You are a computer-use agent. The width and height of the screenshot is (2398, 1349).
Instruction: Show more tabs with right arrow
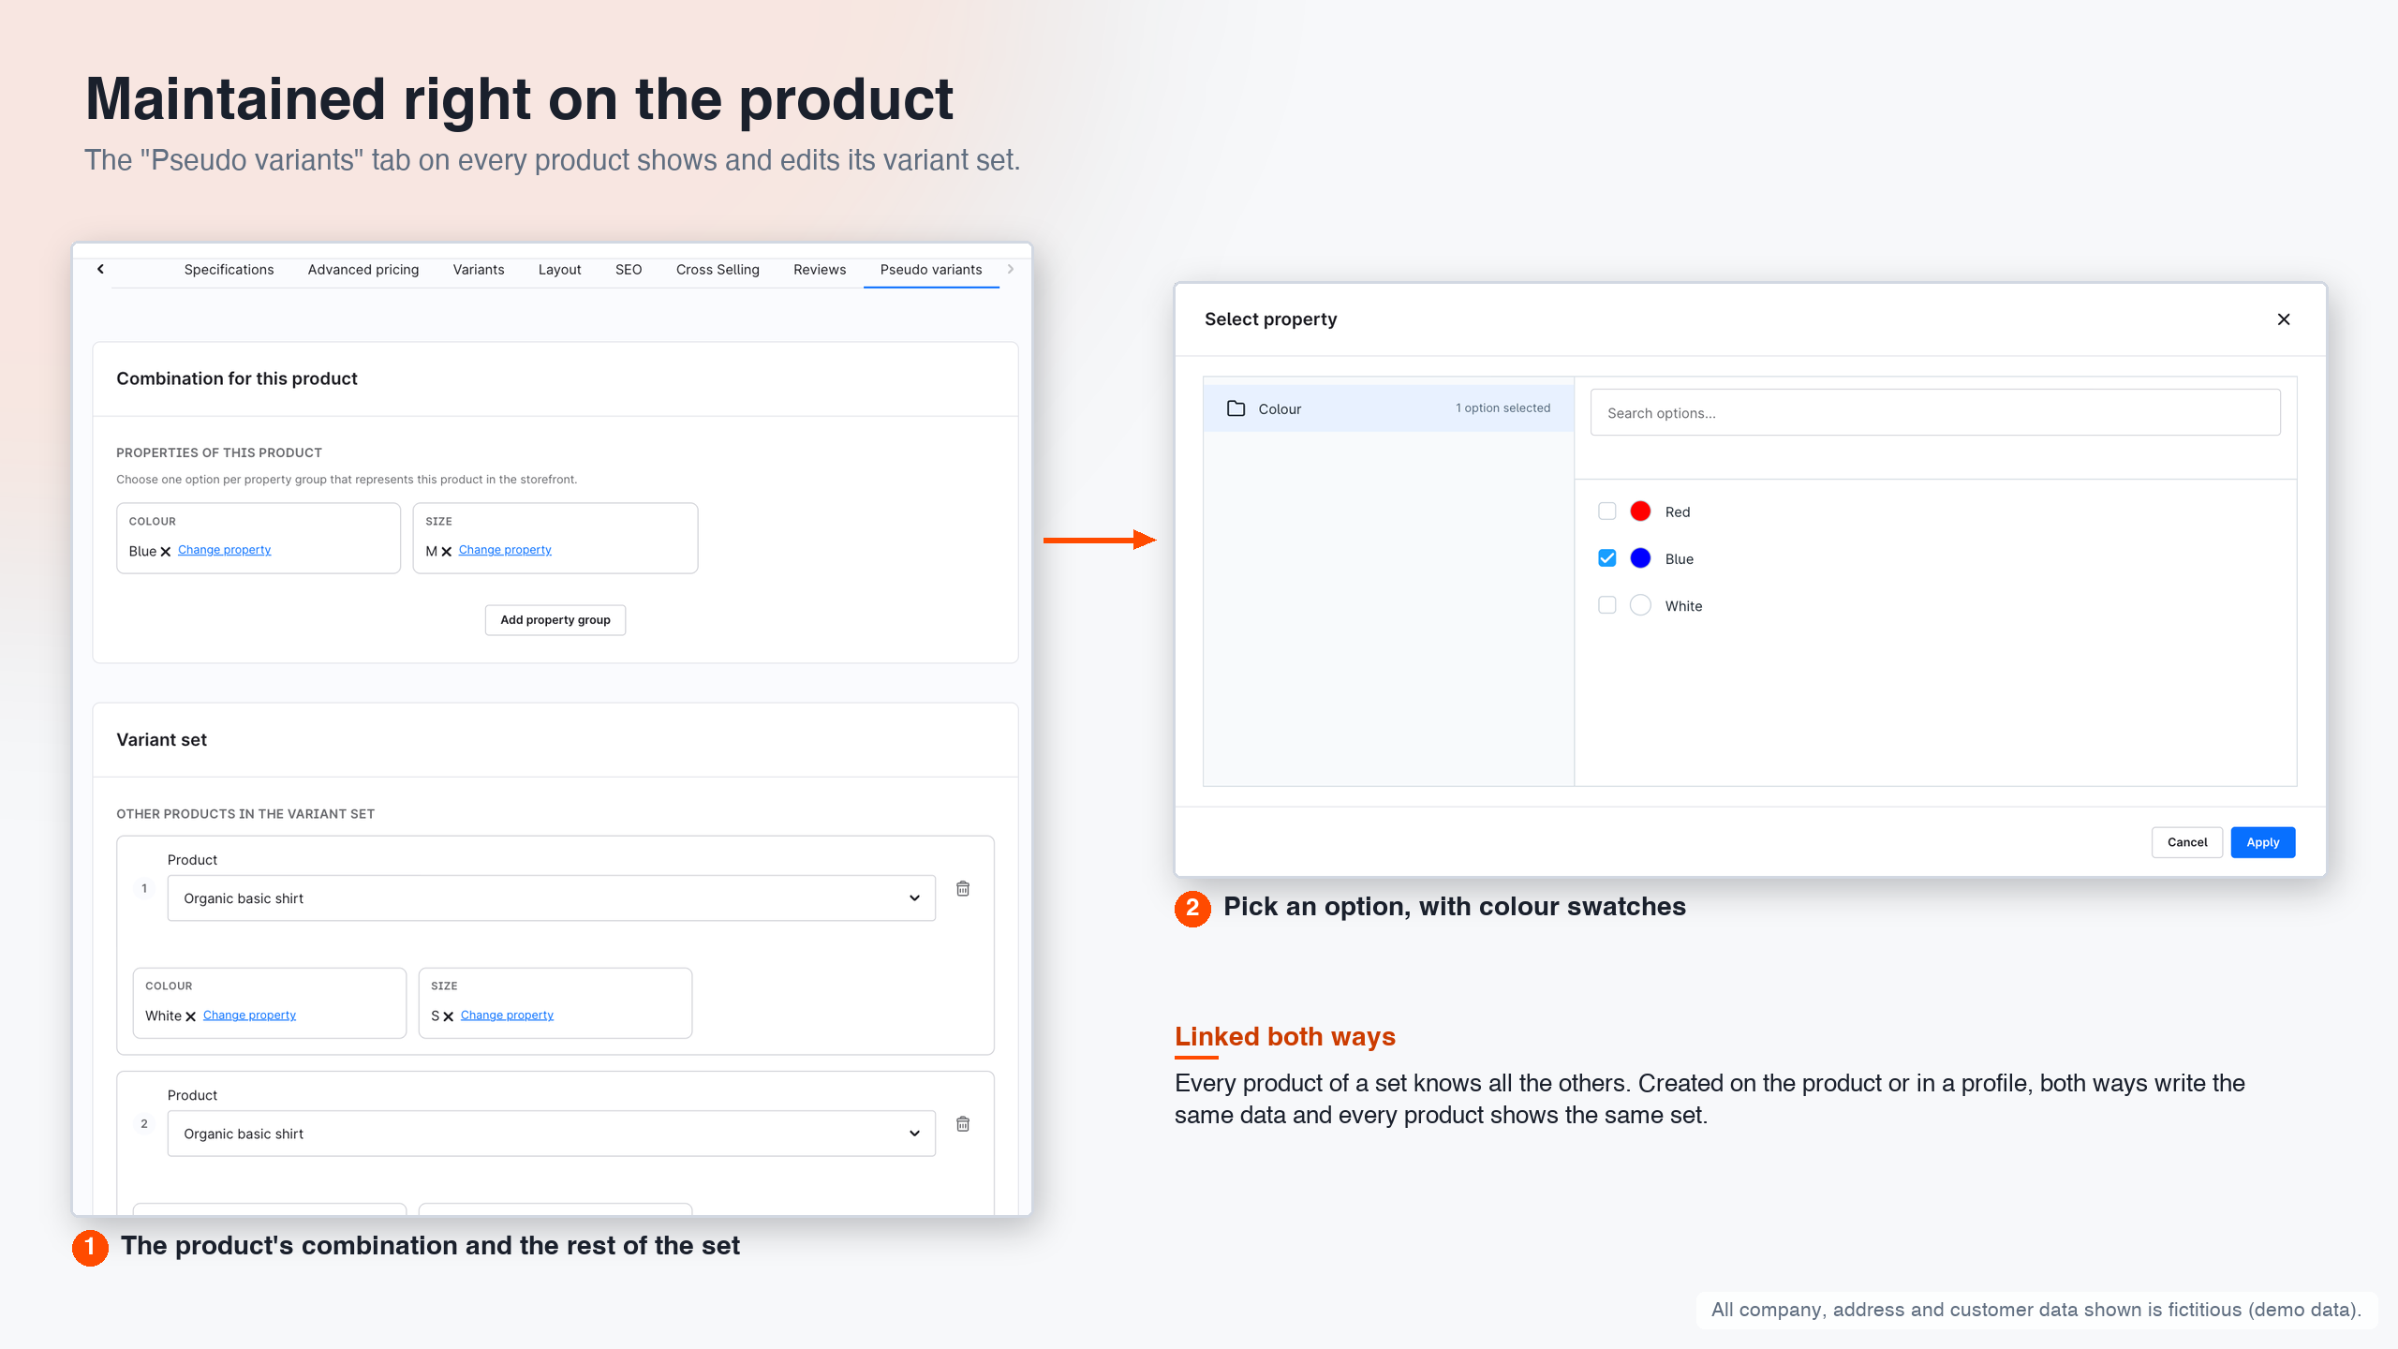[1010, 269]
